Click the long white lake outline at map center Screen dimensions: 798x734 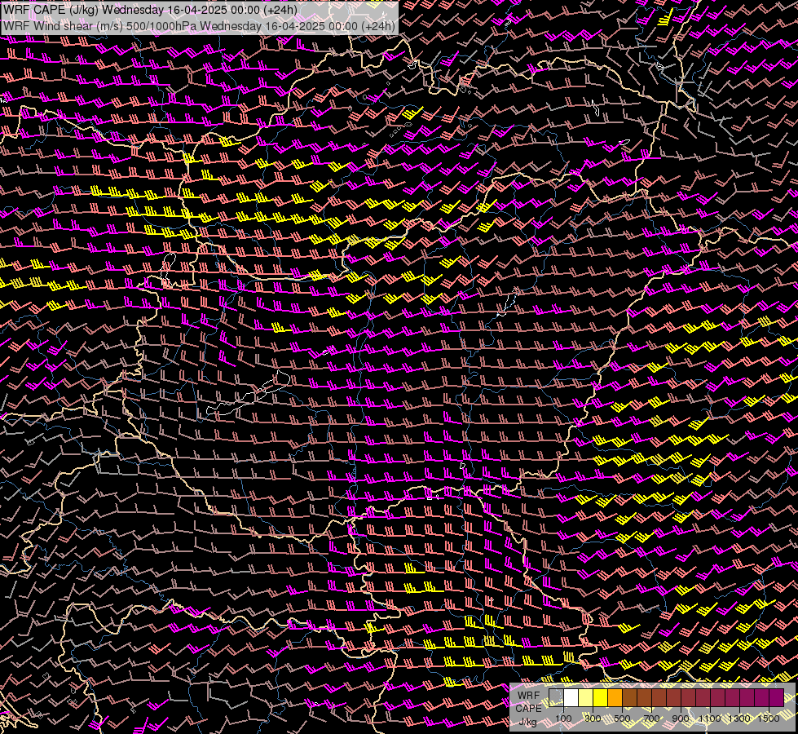tap(249, 393)
